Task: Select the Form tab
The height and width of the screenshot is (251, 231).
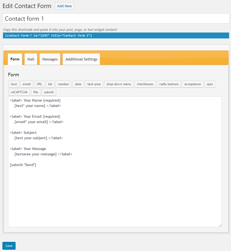Action: click(x=15, y=59)
